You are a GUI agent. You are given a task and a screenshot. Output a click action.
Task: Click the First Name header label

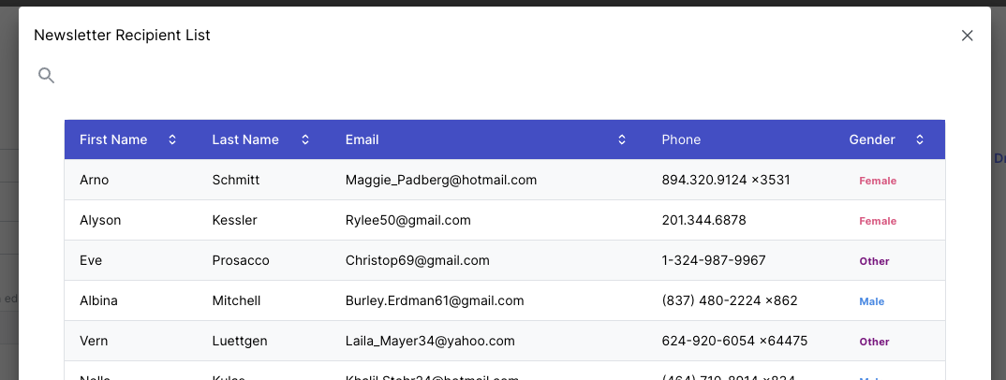coord(113,139)
